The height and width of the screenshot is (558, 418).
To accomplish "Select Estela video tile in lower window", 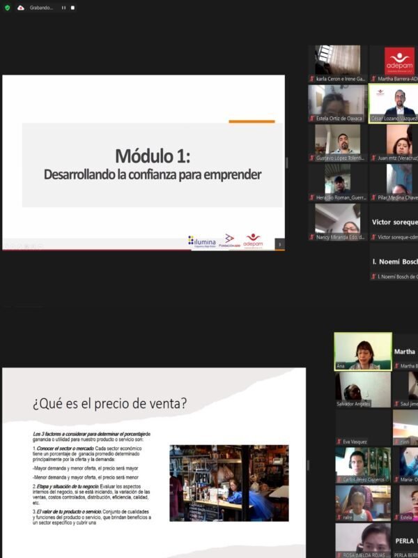I will pos(405,503).
